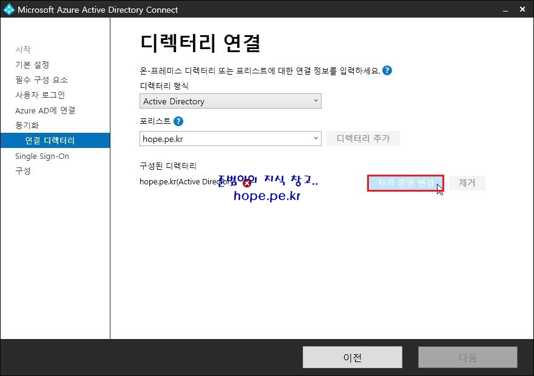Close the Azure AD Connect window
534x376 pixels.
click(522, 9)
